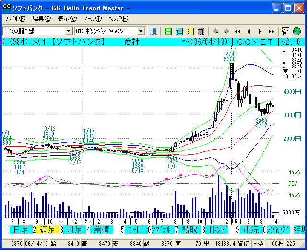This screenshot has height=250, width=307.
Task: Click the 5000万 volume axis label
Action: pos(291,212)
